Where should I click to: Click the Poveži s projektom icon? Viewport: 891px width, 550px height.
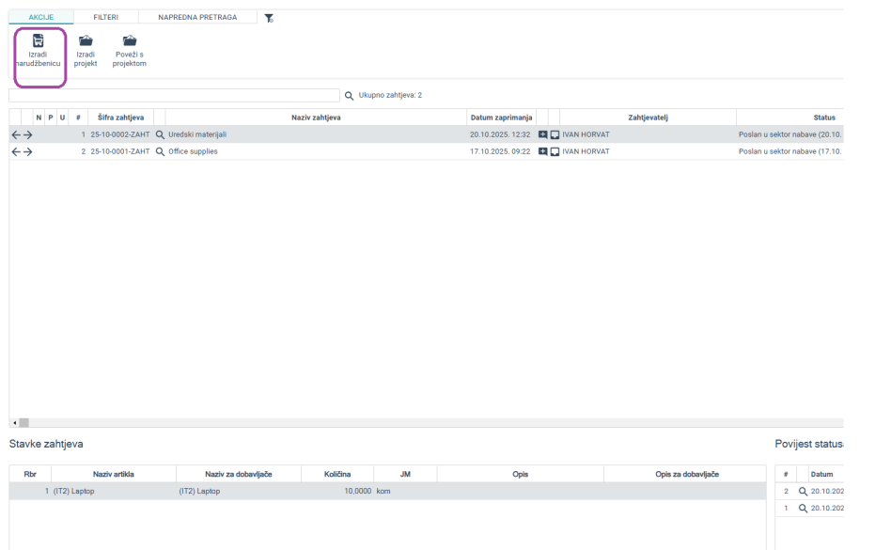pos(130,41)
